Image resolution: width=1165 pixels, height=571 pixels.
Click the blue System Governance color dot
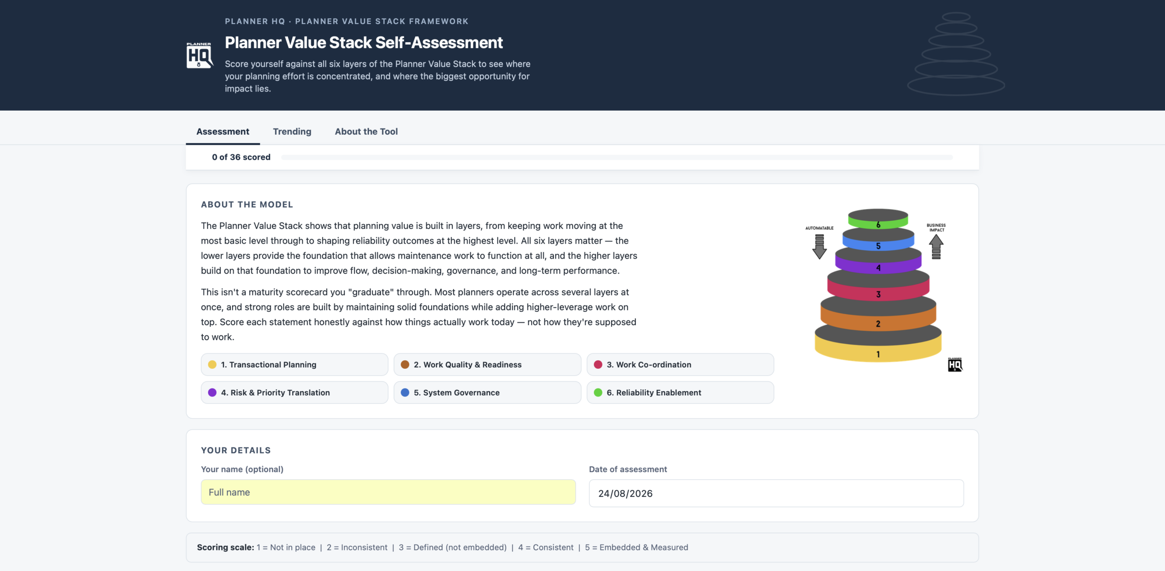[405, 393]
